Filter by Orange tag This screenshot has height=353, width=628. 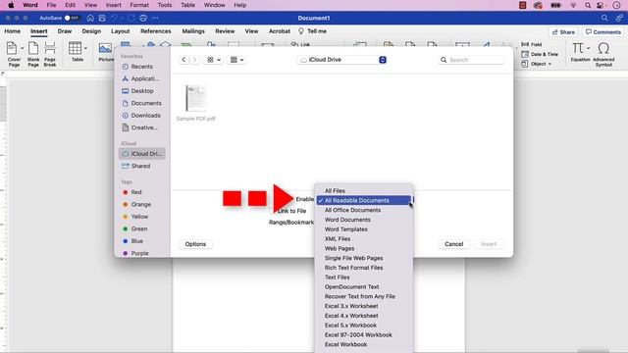click(x=137, y=204)
